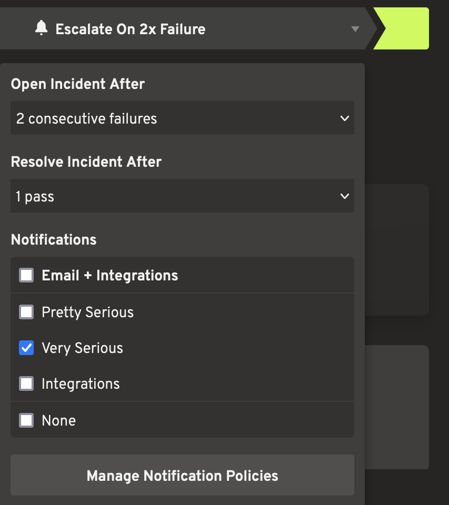Image resolution: width=449 pixels, height=505 pixels.
Task: Click the chevron inside the consecutive failures selector
Action: [x=345, y=118]
